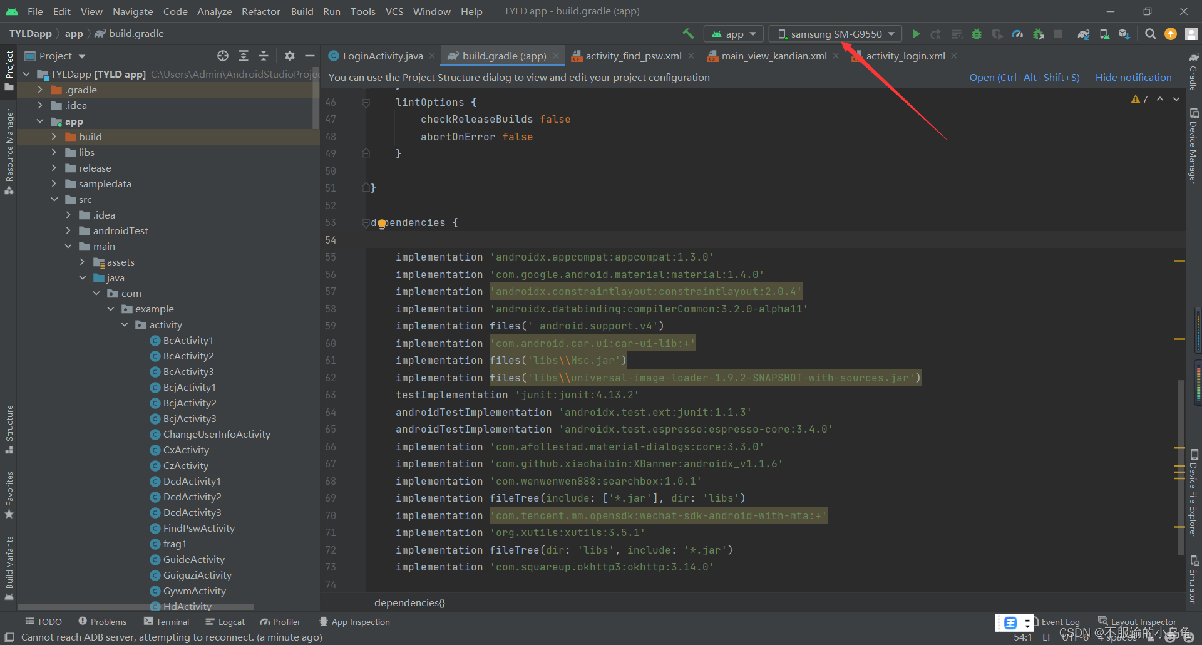The image size is (1202, 645).
Task: Switch to main_view_kandian.xml tab
Action: coord(774,56)
